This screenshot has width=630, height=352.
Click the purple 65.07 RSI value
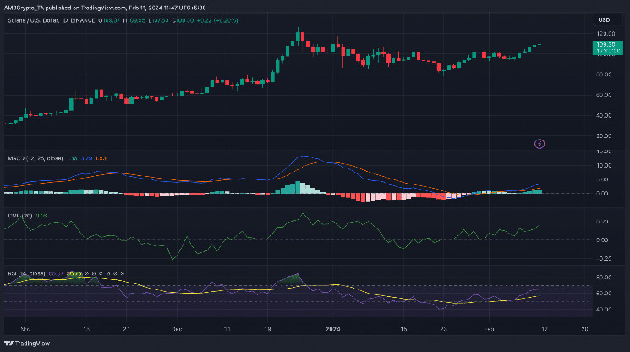(56, 273)
